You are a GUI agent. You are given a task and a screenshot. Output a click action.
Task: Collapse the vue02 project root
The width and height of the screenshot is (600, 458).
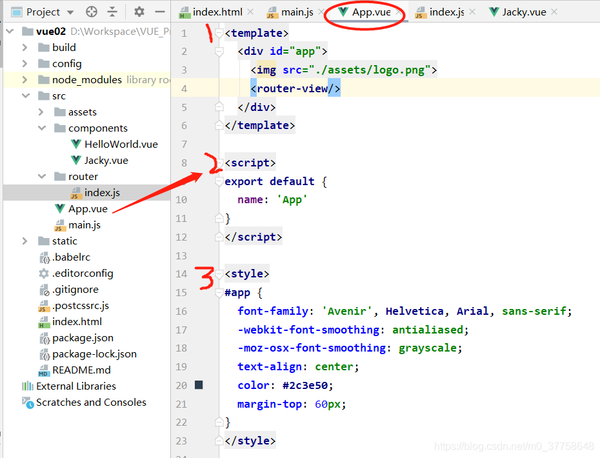(x=10, y=32)
